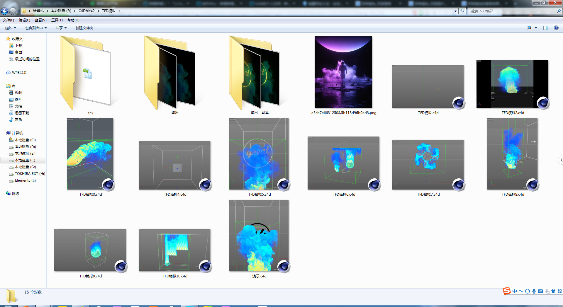Expand the address bar history dropdown
This screenshot has height=307, width=563.
coord(455,11)
